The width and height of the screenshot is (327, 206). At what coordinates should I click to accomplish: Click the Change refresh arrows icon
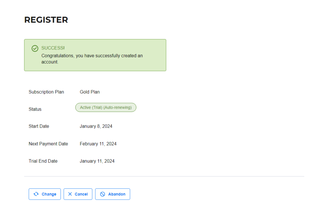36,194
